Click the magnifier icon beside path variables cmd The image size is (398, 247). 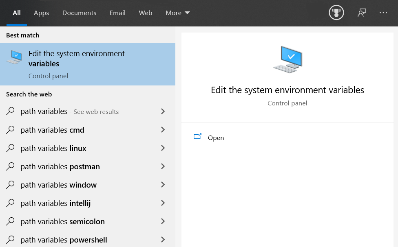pos(11,130)
